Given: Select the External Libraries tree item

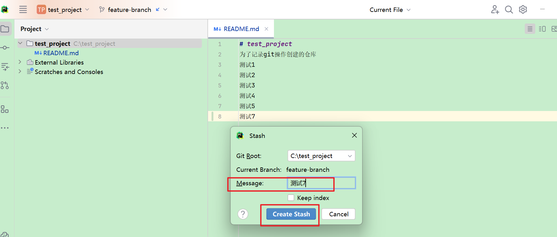Looking at the screenshot, I should 59,62.
